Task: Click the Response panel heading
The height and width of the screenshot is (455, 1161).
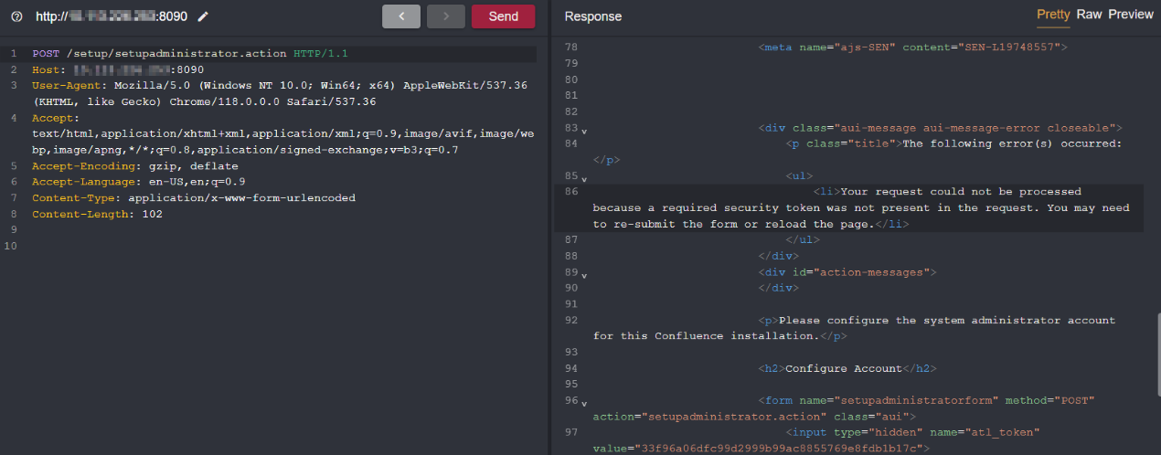Action: 592,16
